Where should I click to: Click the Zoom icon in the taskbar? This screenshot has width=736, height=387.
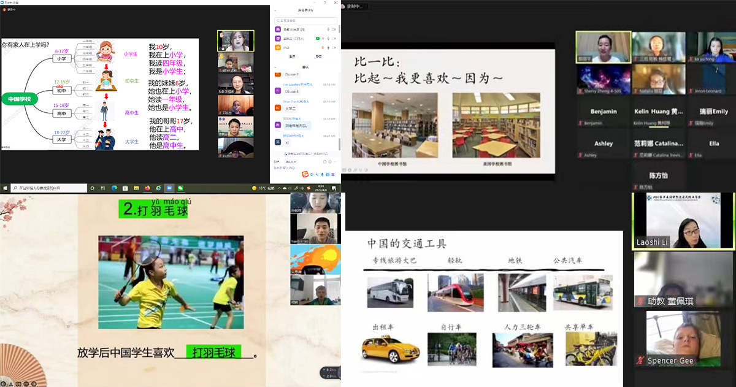[169, 188]
